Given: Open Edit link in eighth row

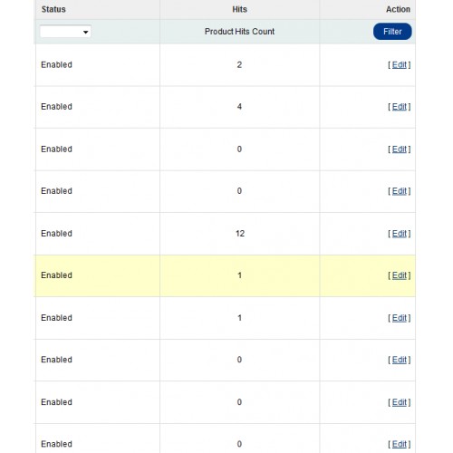Looking at the screenshot, I should [400, 360].
